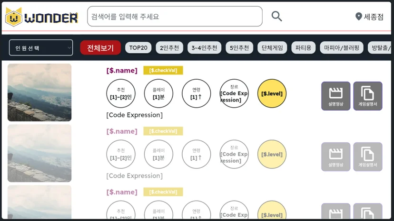Click the third game's [$.name] title
Viewport: 394px width, 221px height.
122,192
